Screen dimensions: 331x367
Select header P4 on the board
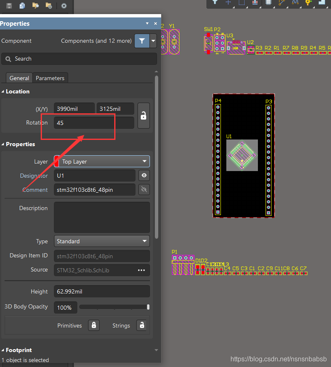coord(218,159)
